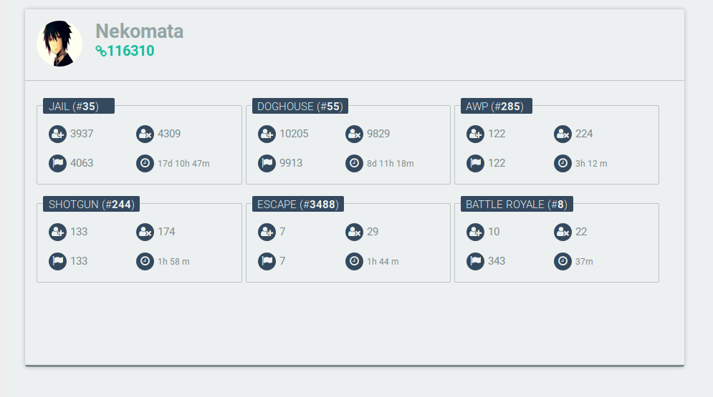This screenshot has width=713, height=397.
Task: Click the Nekomata username heading
Action: 140,31
